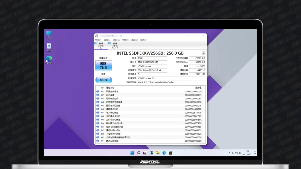The image size is (301, 169).
Task: Select the C: drive tab at 36 °C
Action: click(101, 45)
